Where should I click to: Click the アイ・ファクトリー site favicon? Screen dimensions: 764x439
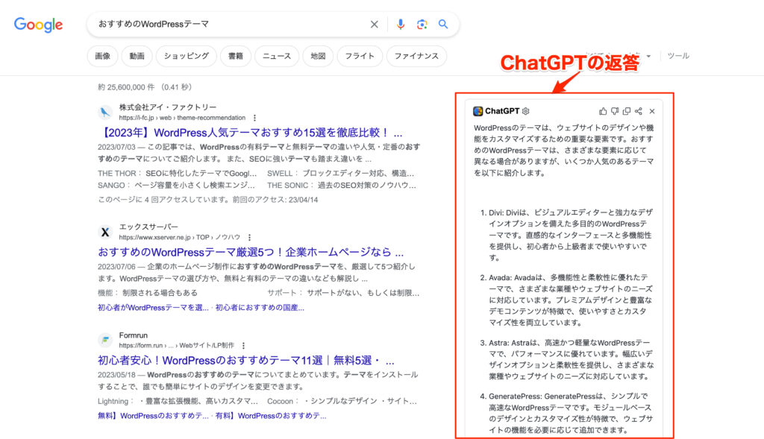pyautogui.click(x=104, y=113)
